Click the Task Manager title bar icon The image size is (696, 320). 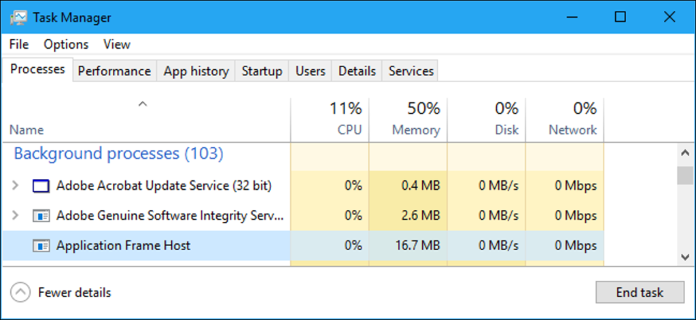(x=18, y=18)
